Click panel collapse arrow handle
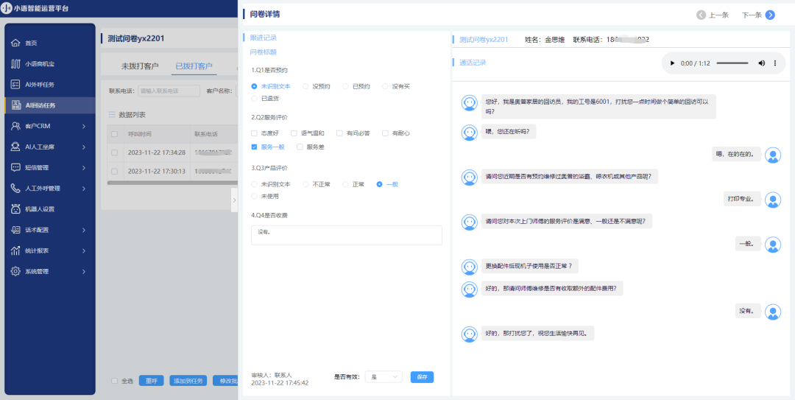Image resolution: width=795 pixels, height=400 pixels. [234, 200]
